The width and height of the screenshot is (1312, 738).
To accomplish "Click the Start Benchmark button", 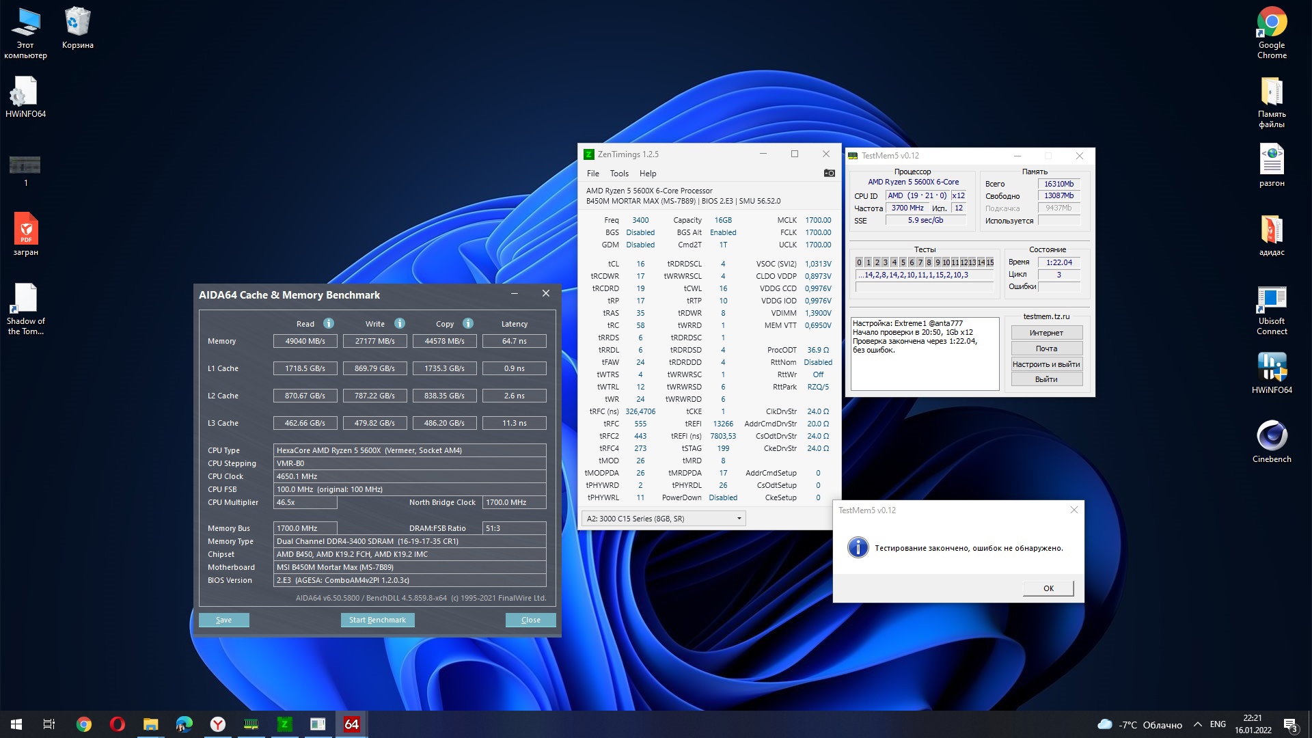I will coord(377,620).
